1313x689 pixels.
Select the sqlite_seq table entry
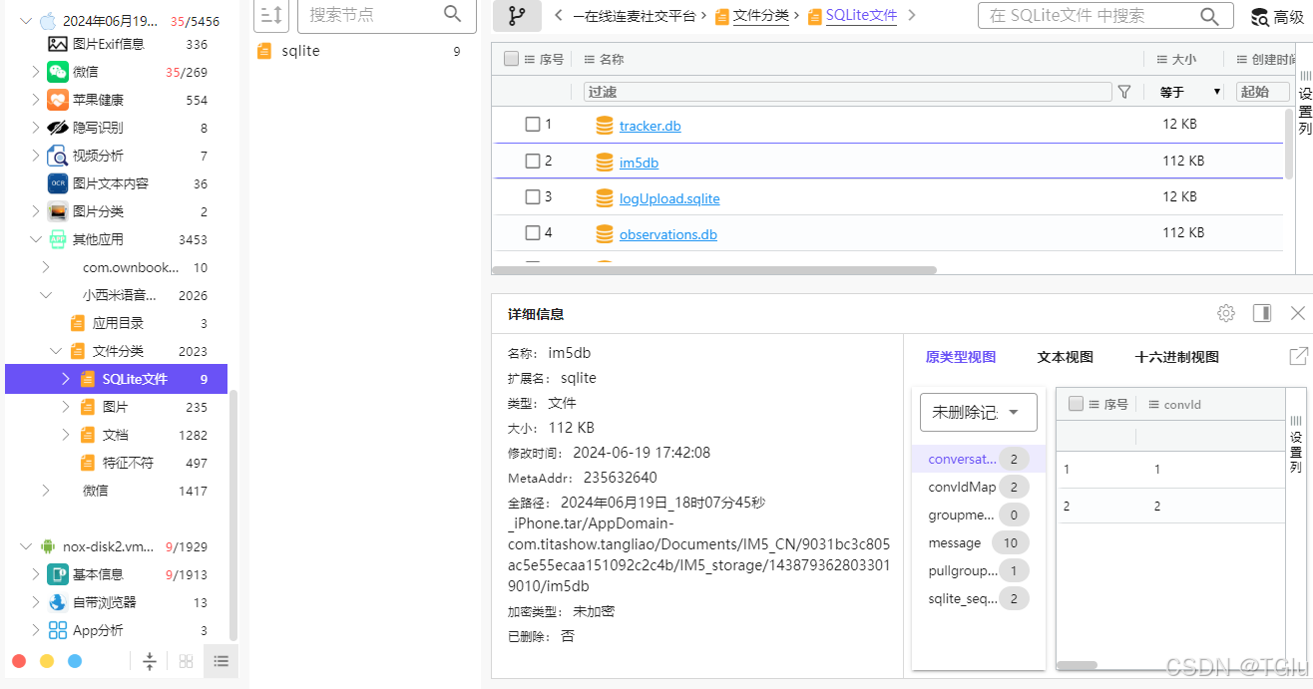point(978,598)
